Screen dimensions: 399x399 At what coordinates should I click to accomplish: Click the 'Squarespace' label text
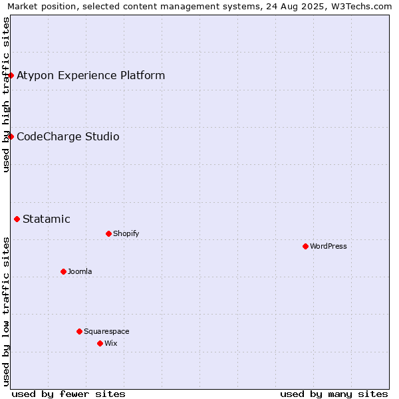pos(106,331)
